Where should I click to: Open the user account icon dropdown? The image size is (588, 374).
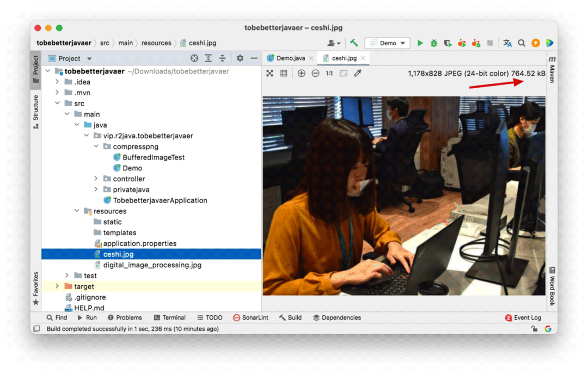(x=333, y=43)
